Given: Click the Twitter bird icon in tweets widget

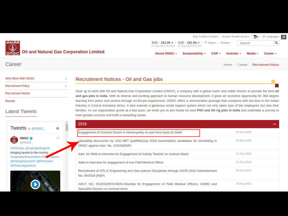Looking at the screenshot, I should pos(58,138).
